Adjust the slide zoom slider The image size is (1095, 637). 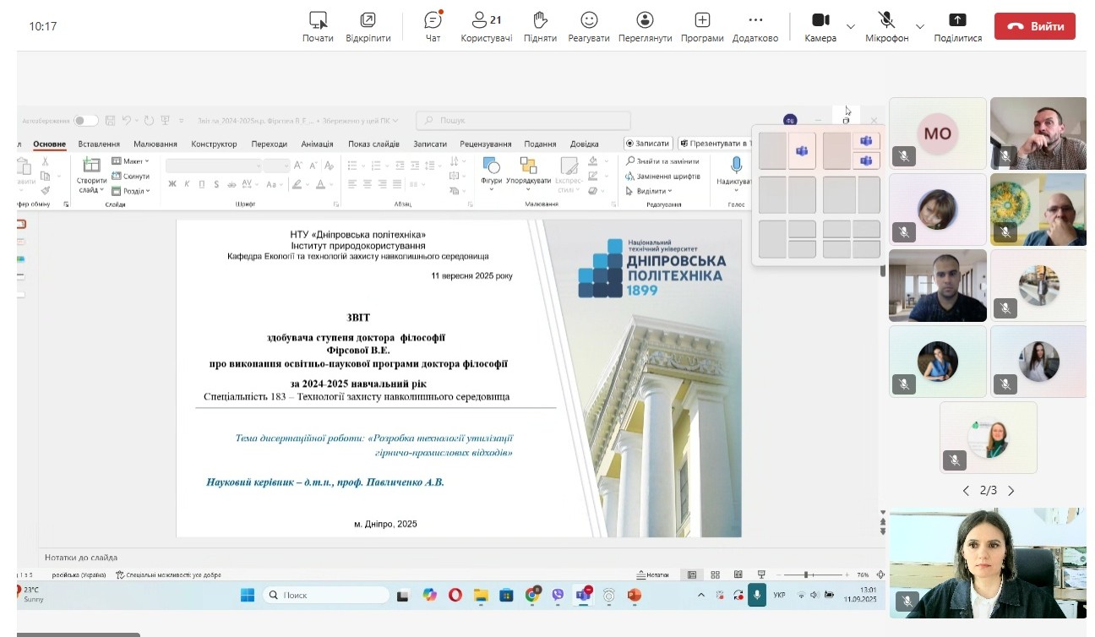click(806, 574)
